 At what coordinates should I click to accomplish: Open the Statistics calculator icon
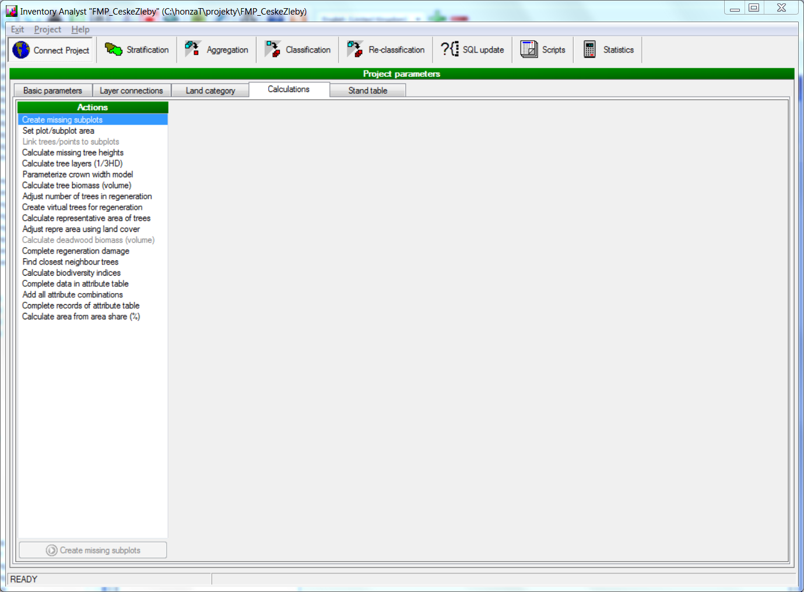click(x=589, y=50)
